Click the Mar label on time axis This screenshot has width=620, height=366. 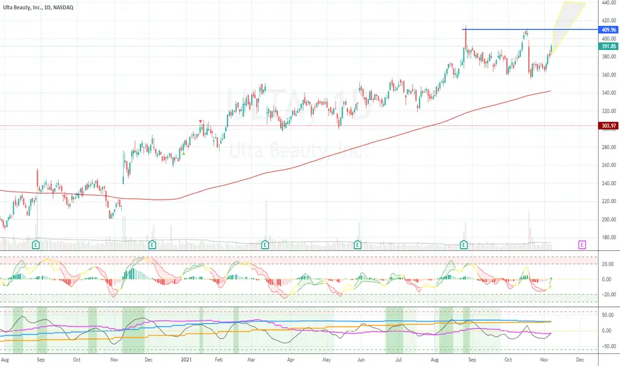[x=251, y=359]
